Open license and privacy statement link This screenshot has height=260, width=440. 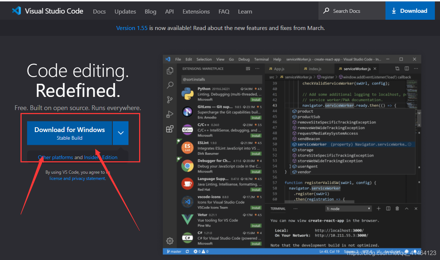77,178
